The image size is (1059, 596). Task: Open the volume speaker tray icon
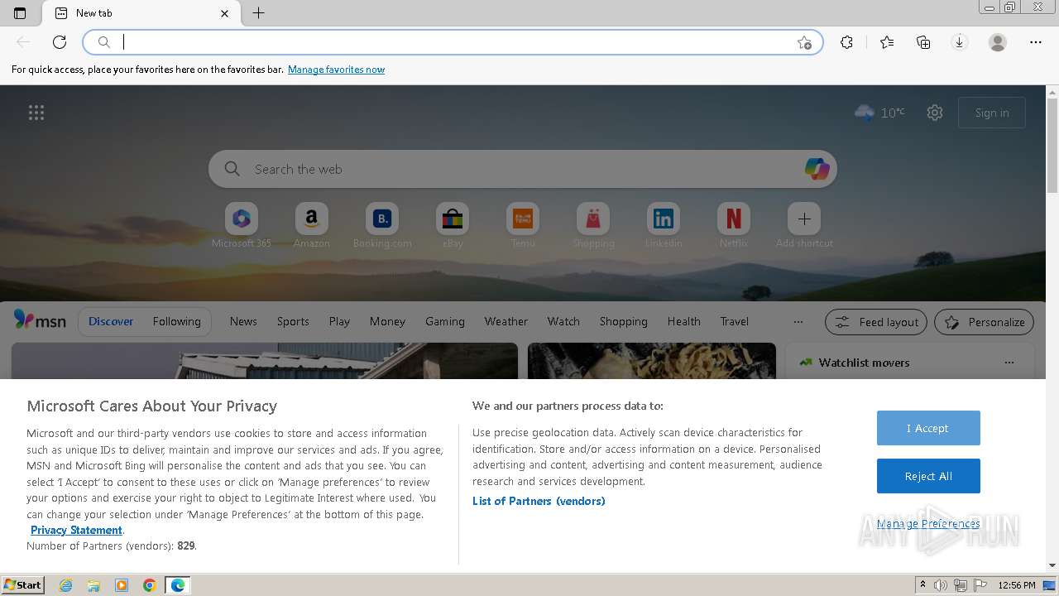click(941, 585)
